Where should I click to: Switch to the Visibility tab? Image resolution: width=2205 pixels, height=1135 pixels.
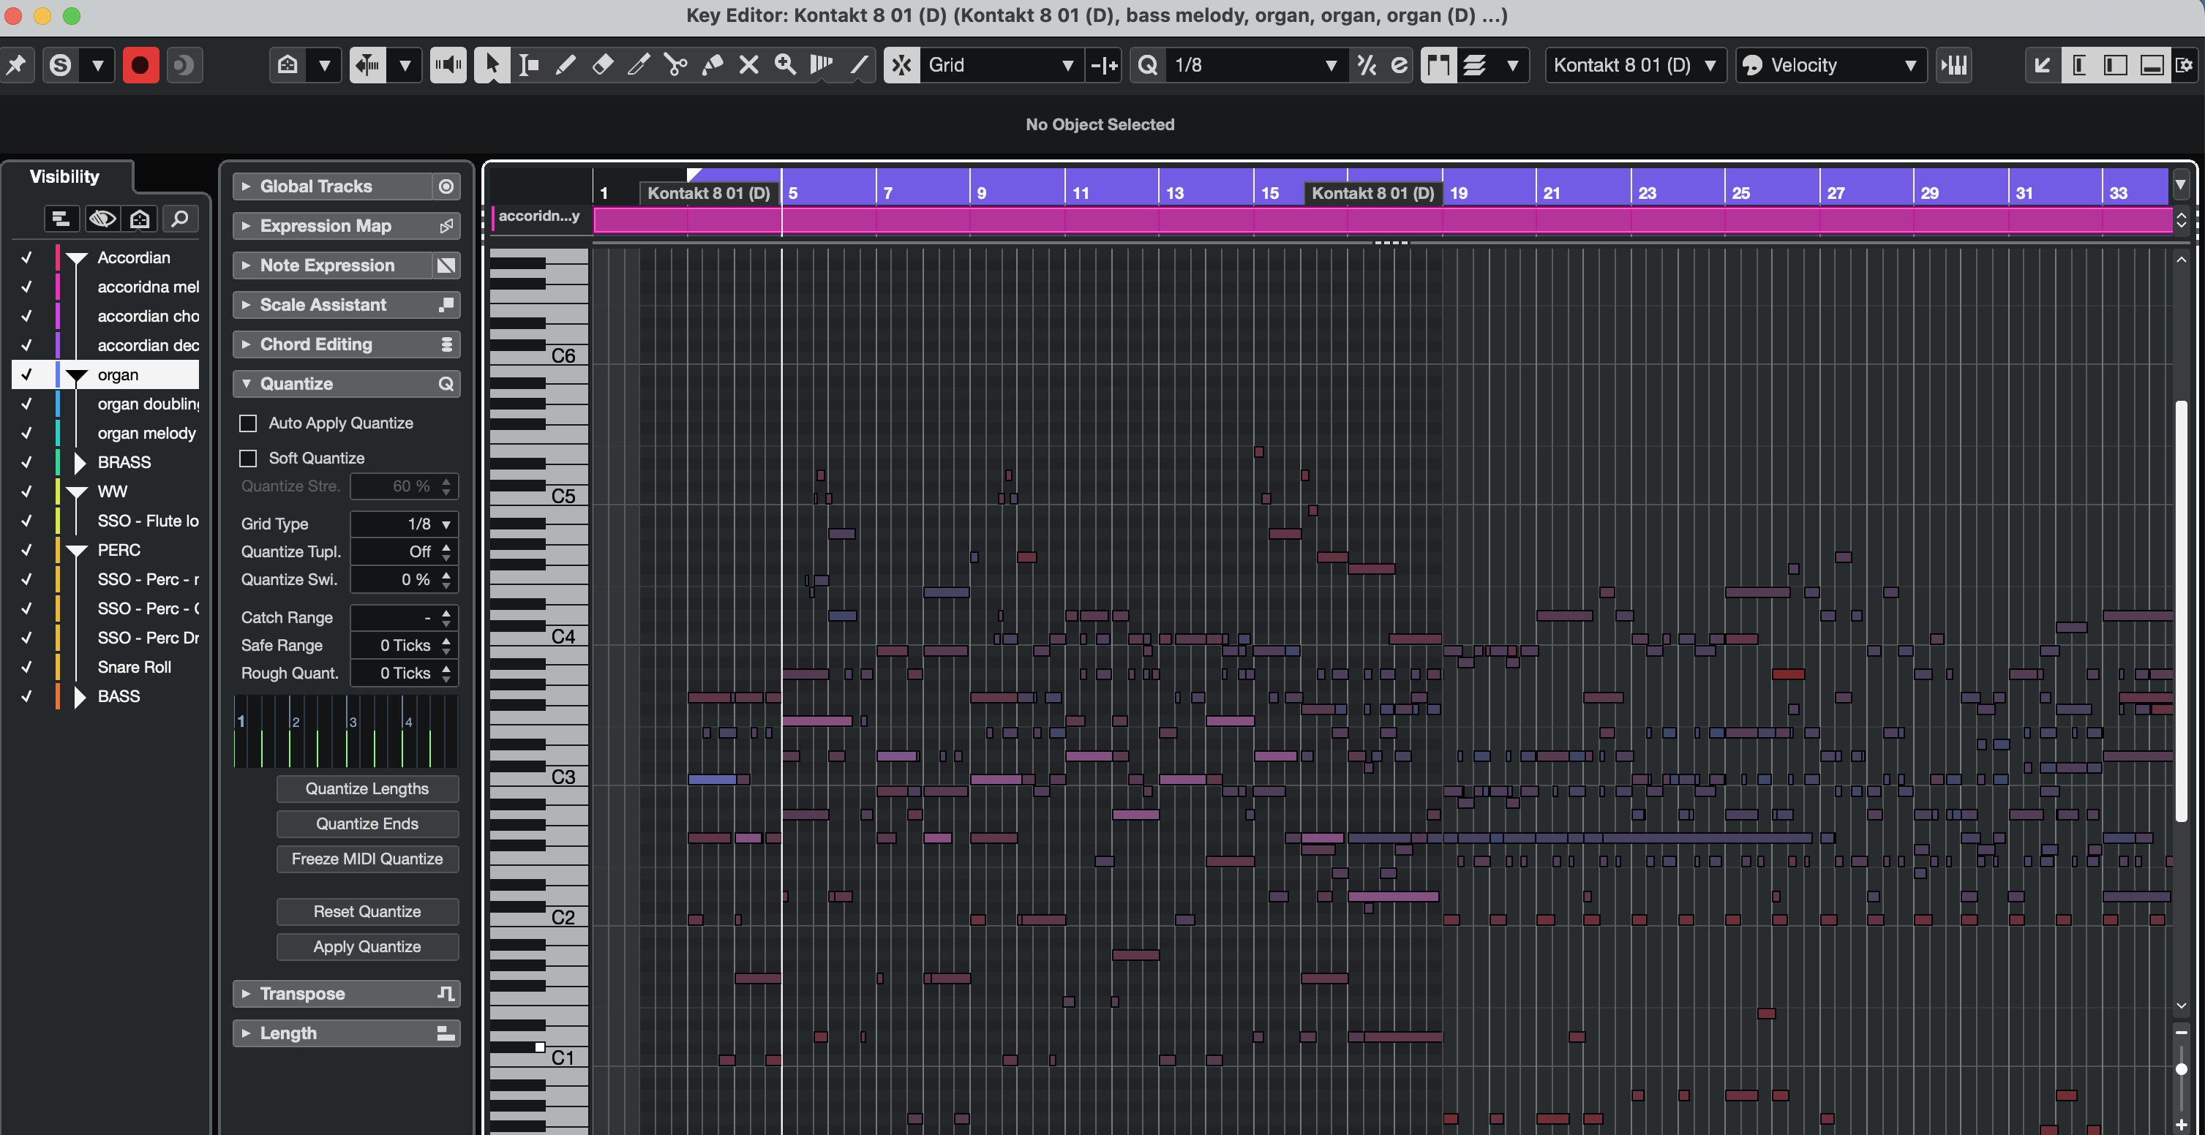coord(65,176)
